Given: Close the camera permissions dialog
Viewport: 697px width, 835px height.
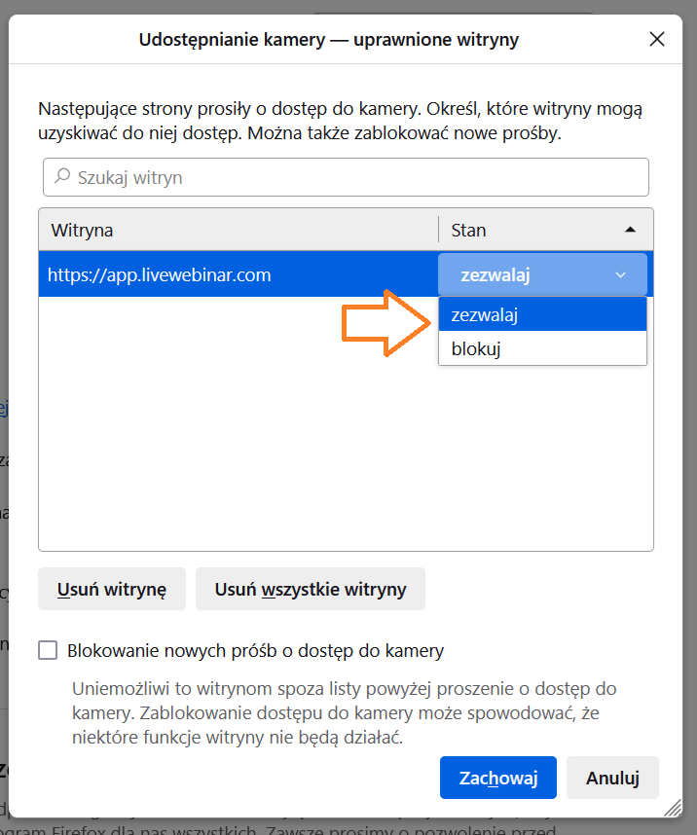Looking at the screenshot, I should click(657, 40).
